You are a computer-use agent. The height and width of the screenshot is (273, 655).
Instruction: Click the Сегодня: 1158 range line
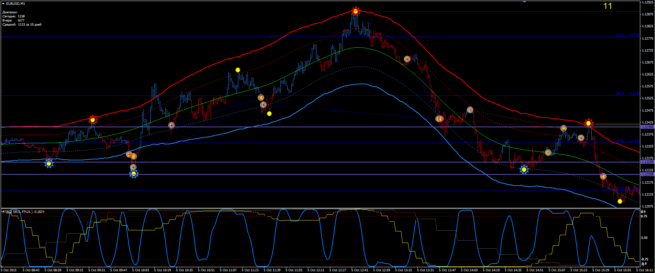coord(14,16)
